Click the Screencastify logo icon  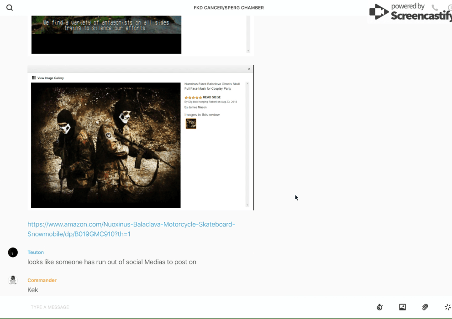click(x=379, y=12)
